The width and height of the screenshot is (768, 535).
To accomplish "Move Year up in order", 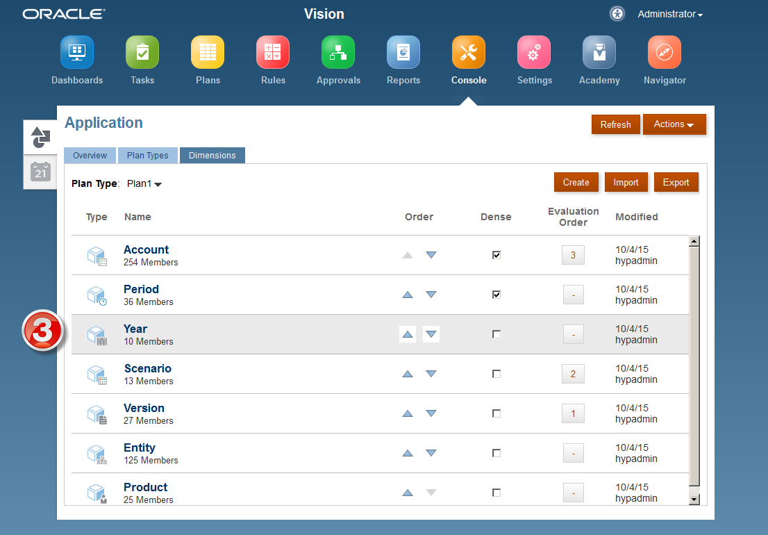I will click(x=408, y=334).
